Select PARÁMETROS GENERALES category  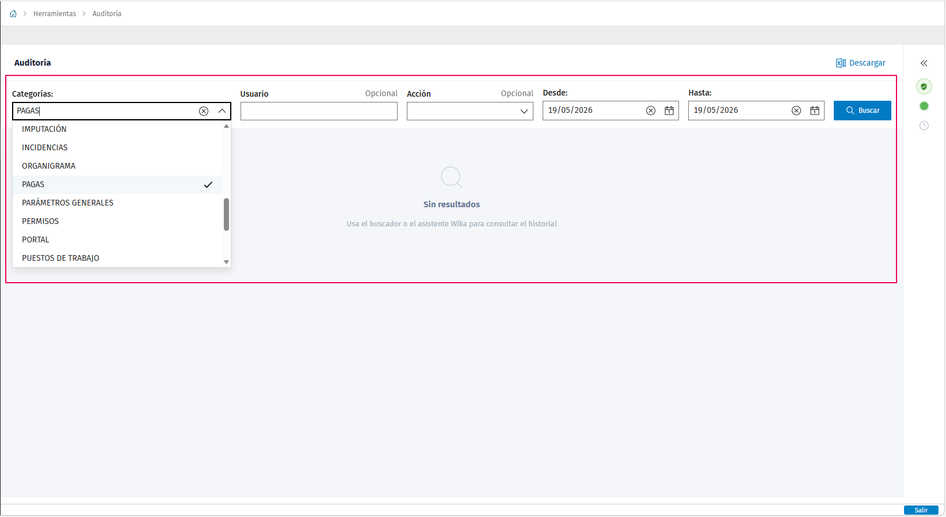click(117, 203)
